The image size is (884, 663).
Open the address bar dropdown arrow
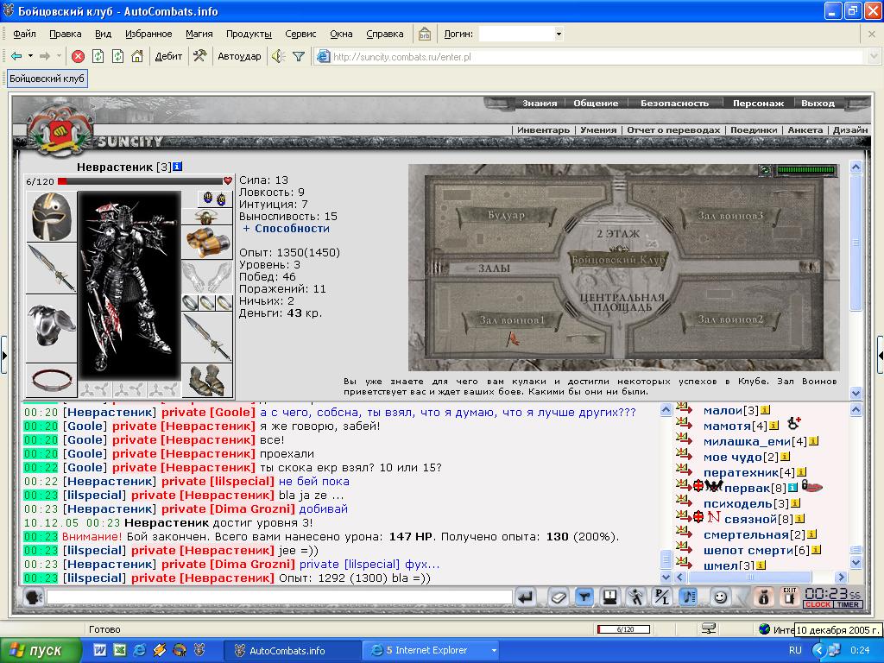pos(874,56)
